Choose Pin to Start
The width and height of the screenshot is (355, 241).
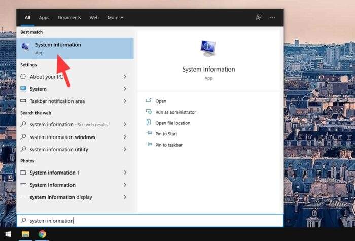(x=166, y=134)
